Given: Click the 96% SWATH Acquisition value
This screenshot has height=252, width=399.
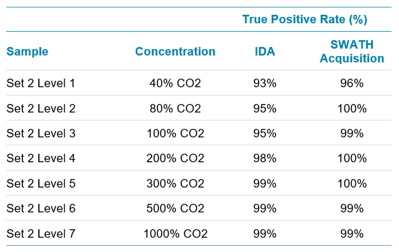Looking at the screenshot, I should (x=352, y=83).
